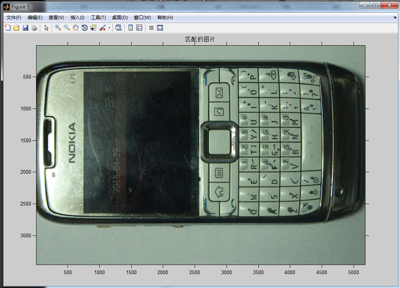Click the y-axis tick label 2500

coord(26,204)
